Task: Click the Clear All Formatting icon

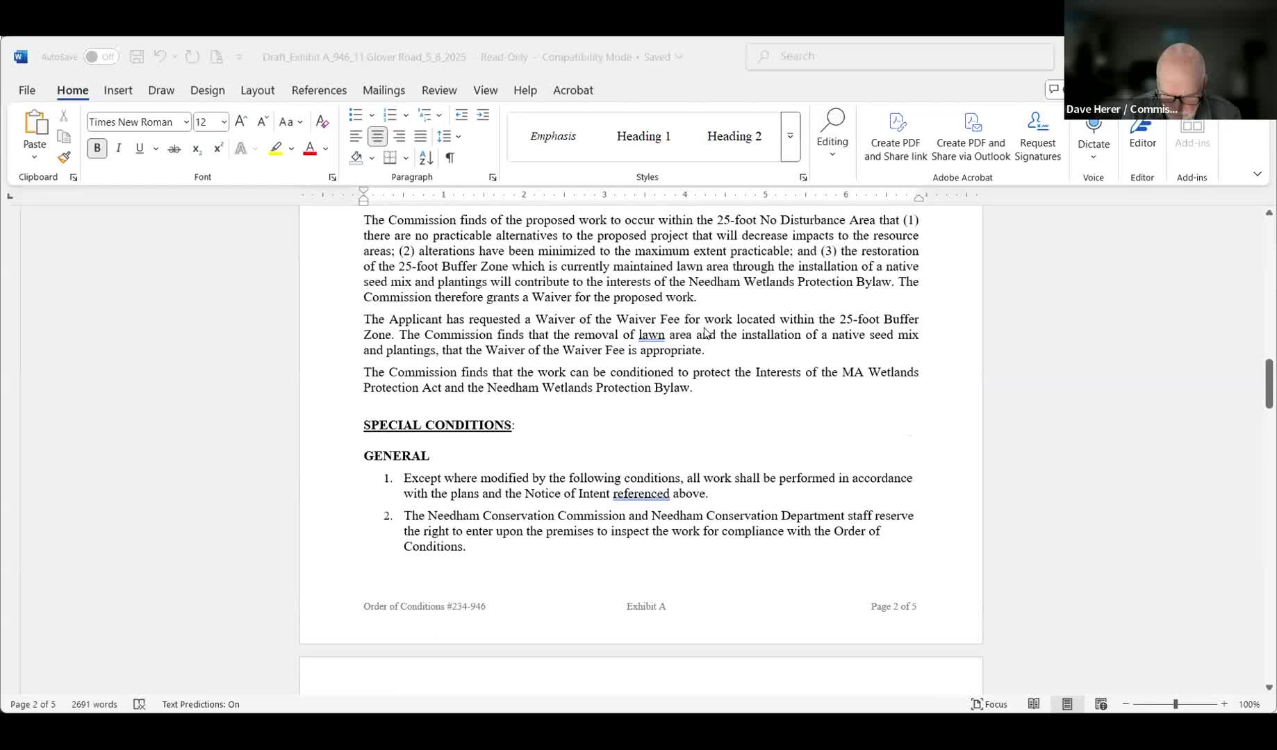Action: (322, 122)
